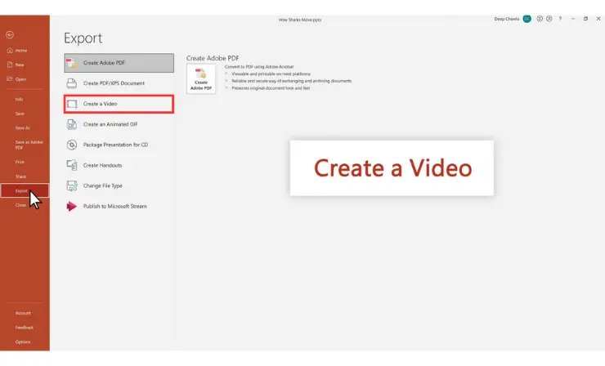Open PowerPoint Options
Viewport: 605px width, 366px height.
[25, 341]
